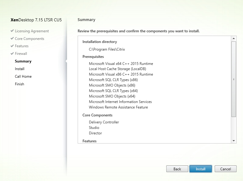Click the summary list scrollbar thumb

pyautogui.click(x=234, y=79)
